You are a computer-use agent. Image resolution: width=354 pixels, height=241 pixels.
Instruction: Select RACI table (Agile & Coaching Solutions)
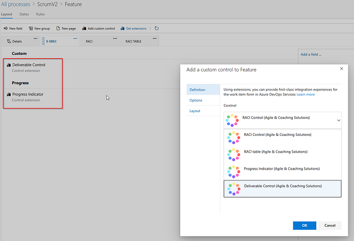pyautogui.click(x=282, y=155)
